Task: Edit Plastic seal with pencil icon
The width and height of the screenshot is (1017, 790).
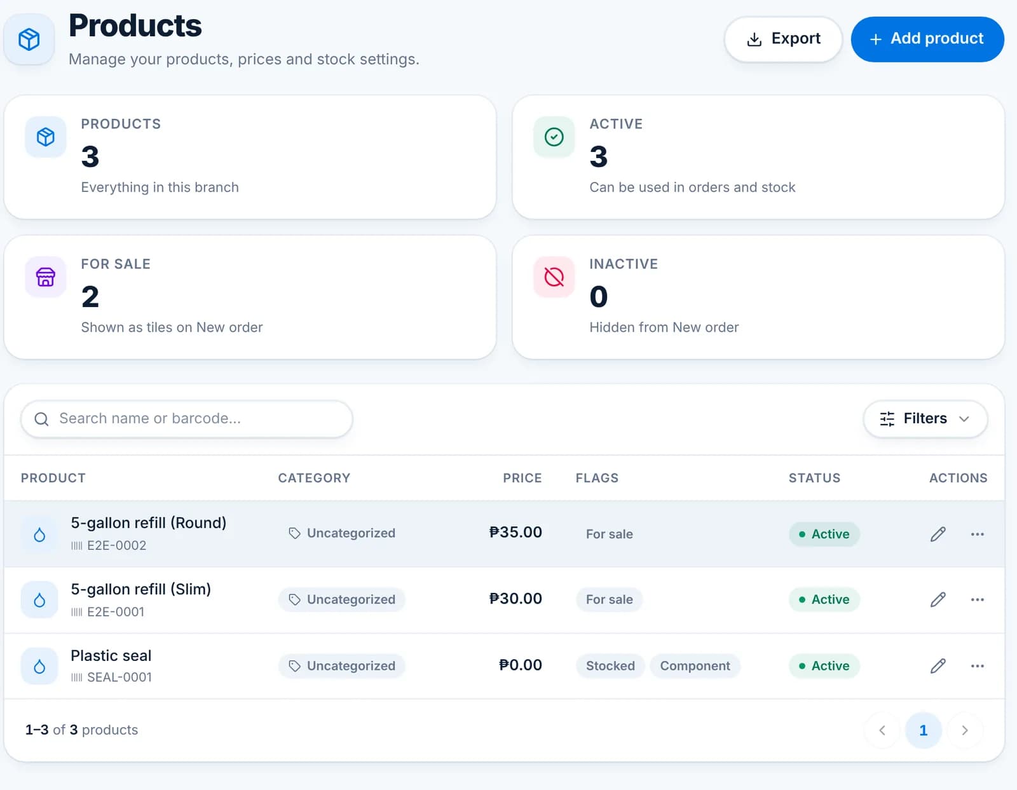Action: [x=938, y=665]
